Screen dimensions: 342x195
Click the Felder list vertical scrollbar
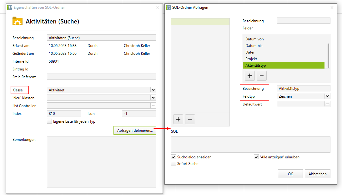pyautogui.click(x=328, y=52)
